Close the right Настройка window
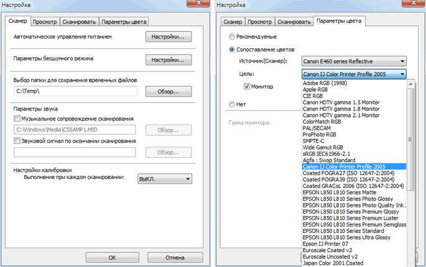The height and width of the screenshot is (267, 426). 413,3
